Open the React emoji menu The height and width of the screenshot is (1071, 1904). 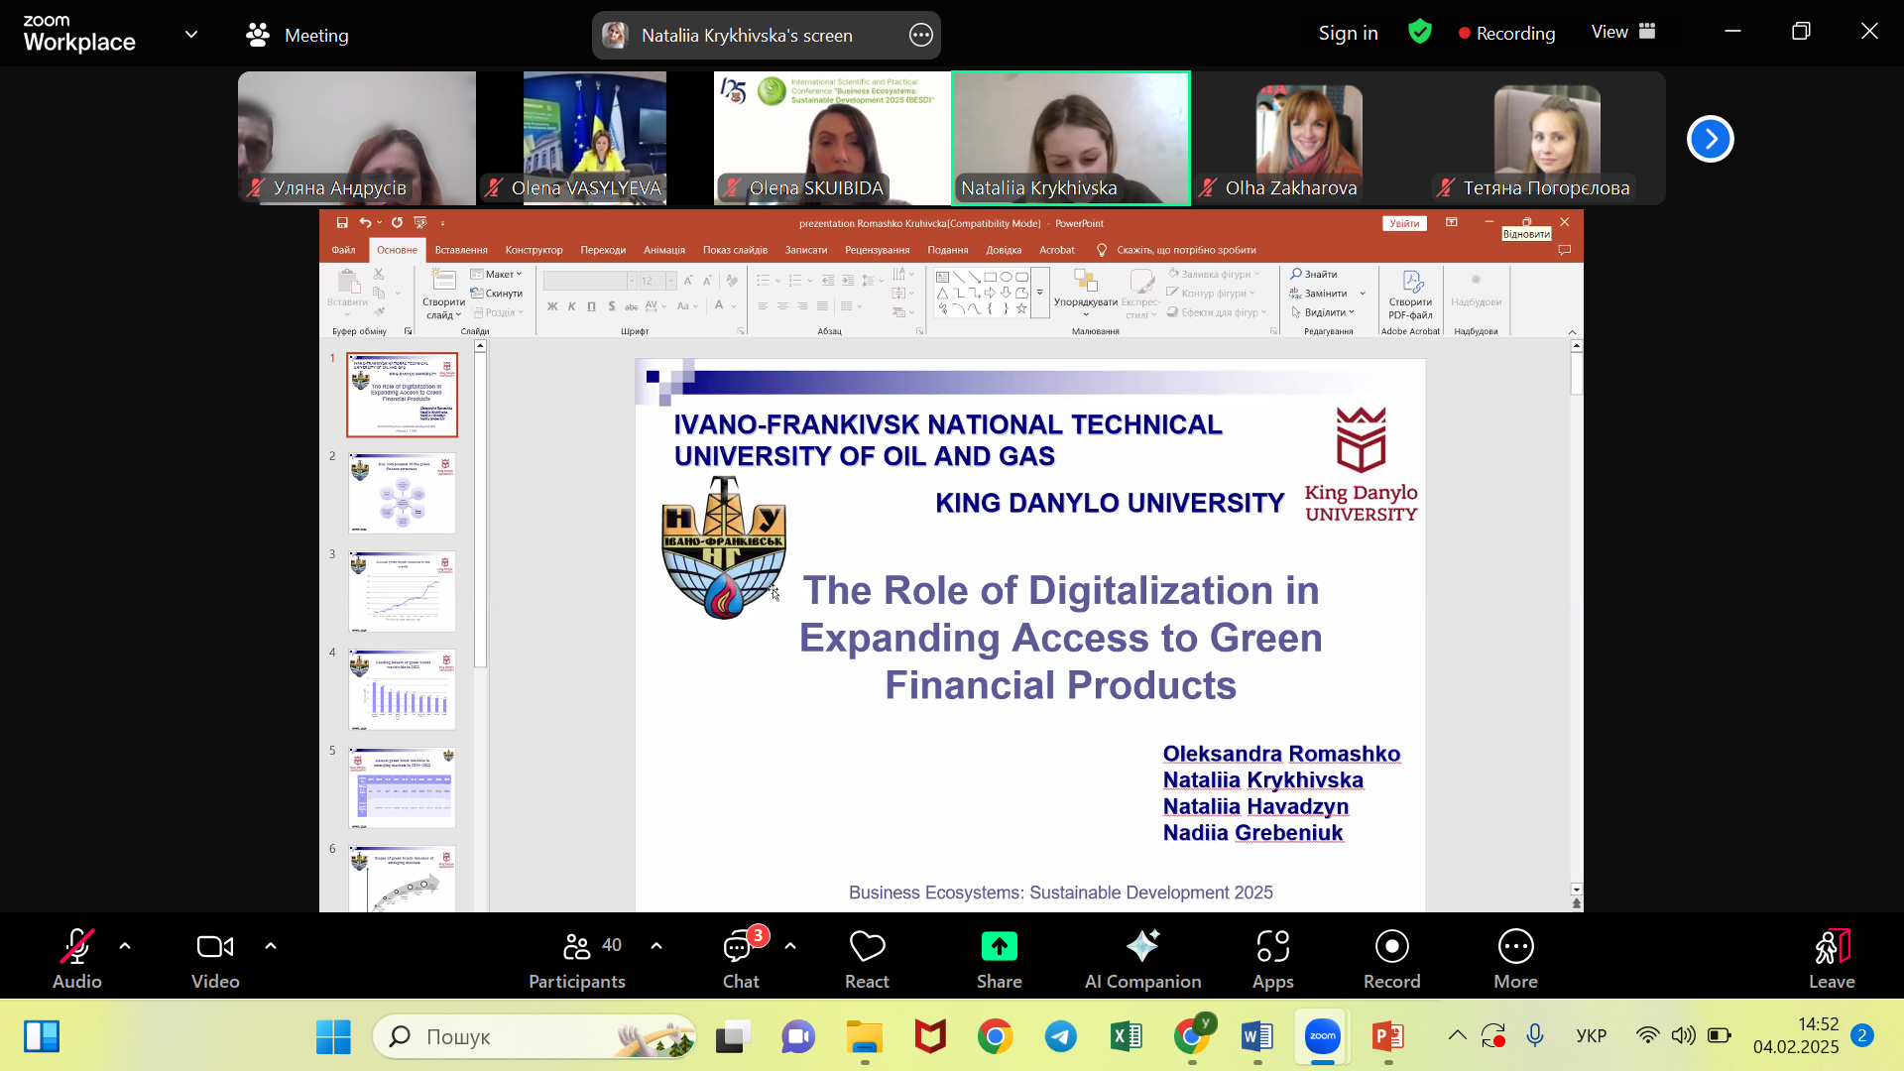click(x=867, y=958)
